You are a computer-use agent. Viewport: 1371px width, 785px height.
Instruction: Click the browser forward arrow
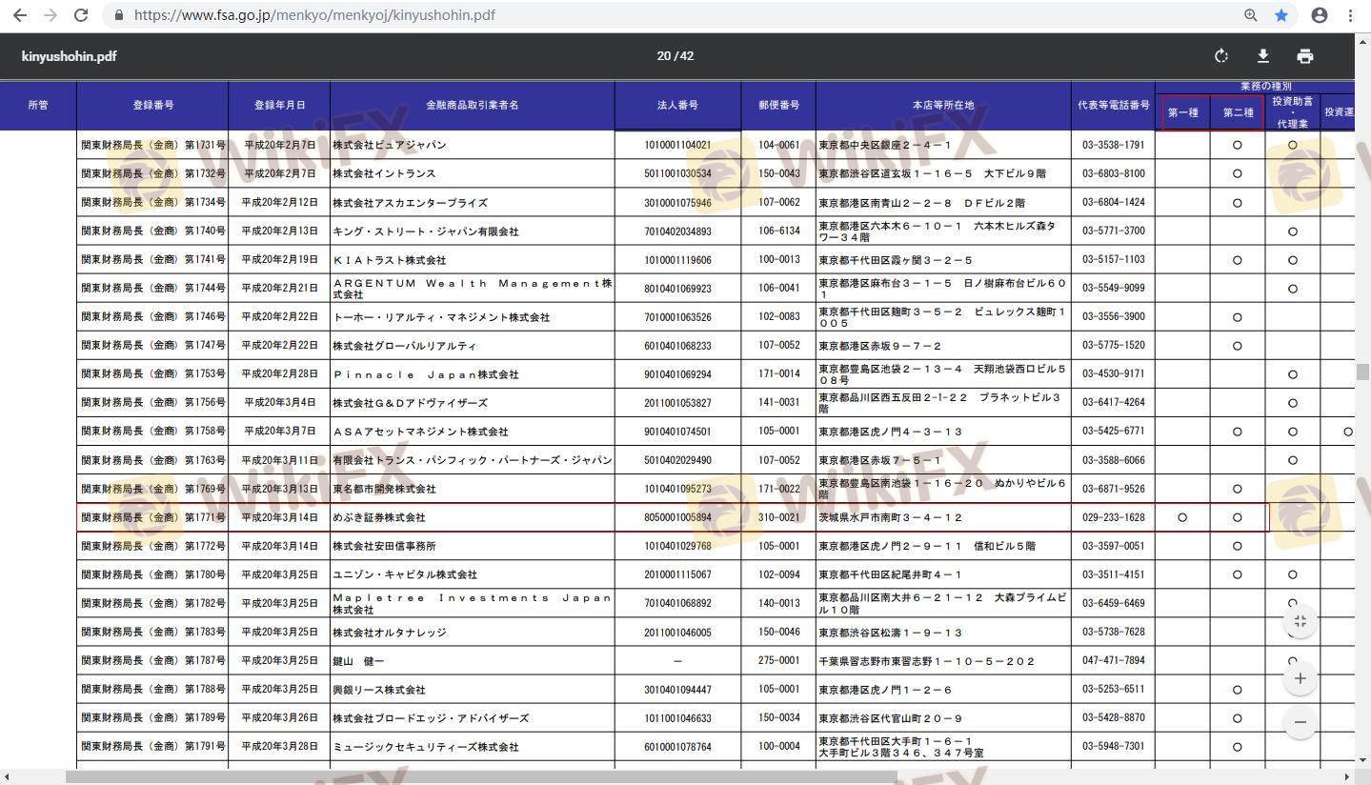tap(50, 15)
